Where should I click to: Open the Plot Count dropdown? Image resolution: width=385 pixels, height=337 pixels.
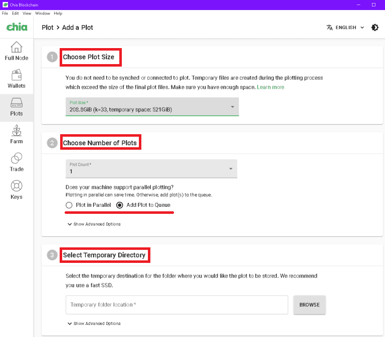click(x=151, y=169)
